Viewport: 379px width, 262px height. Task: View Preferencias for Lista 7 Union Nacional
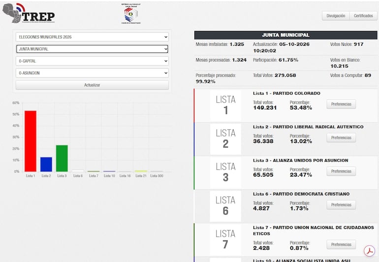(341, 245)
